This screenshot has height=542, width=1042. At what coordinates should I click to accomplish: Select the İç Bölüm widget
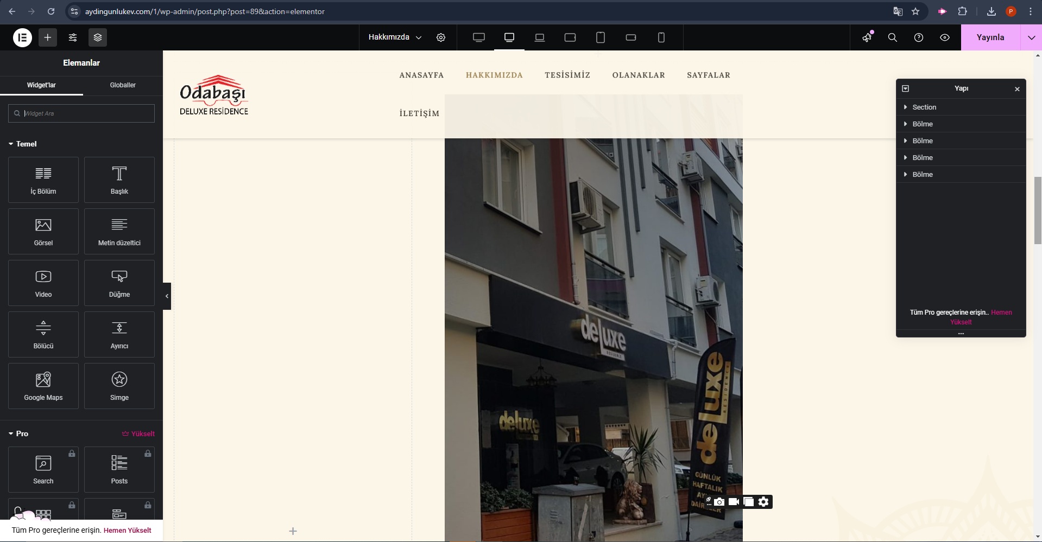point(43,180)
